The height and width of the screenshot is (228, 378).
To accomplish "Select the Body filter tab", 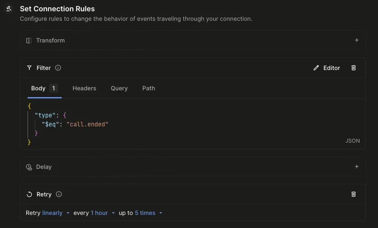I will 45,88.
